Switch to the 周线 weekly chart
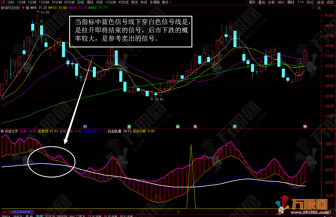 click(90, 2)
